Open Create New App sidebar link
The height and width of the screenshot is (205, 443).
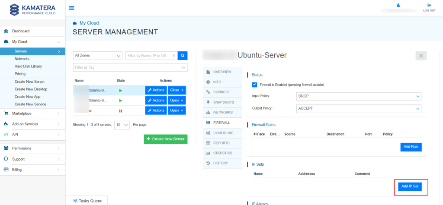(x=27, y=97)
